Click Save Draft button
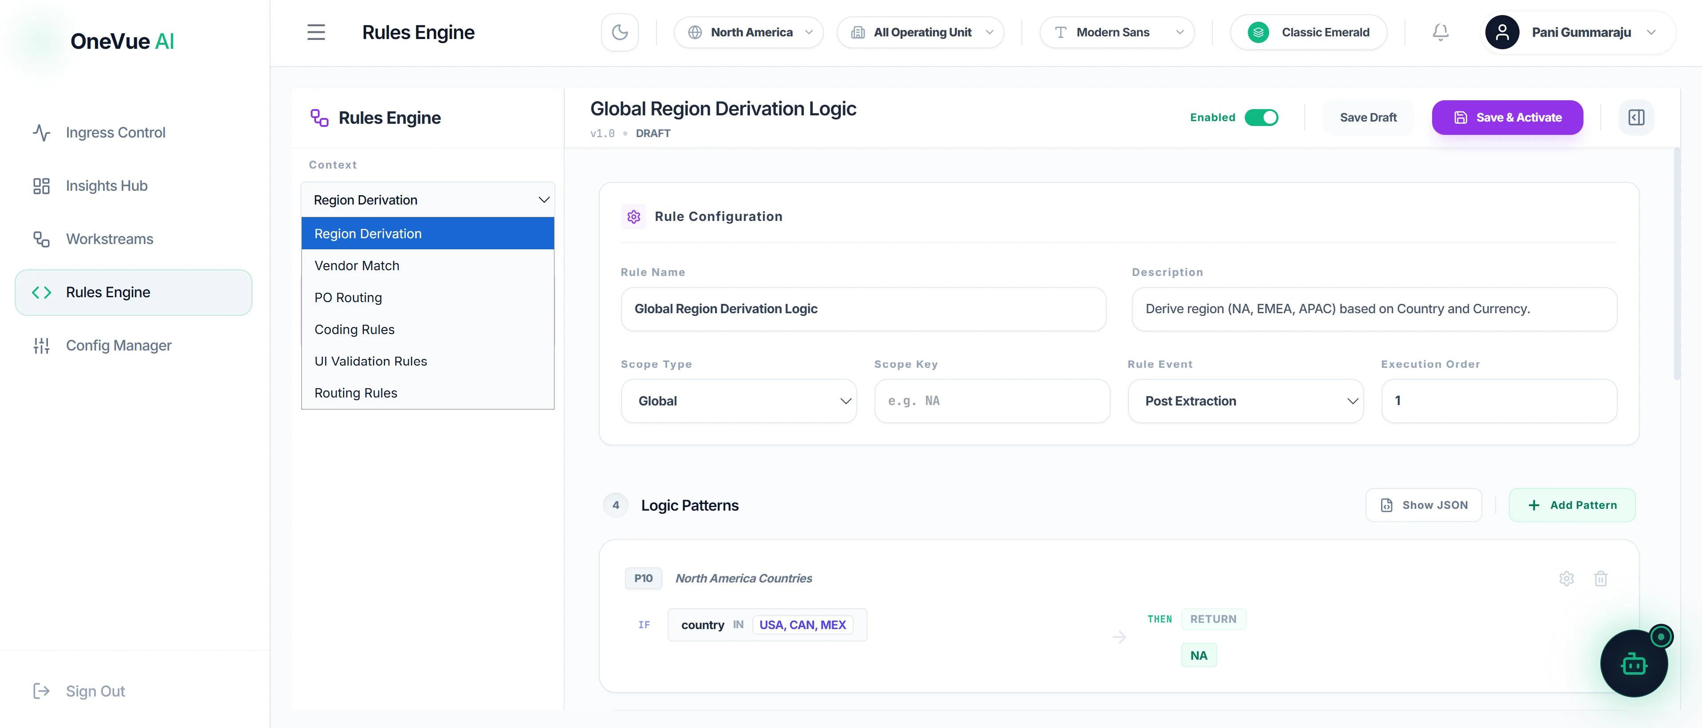Screen dimensions: 1702x728 (1368, 118)
